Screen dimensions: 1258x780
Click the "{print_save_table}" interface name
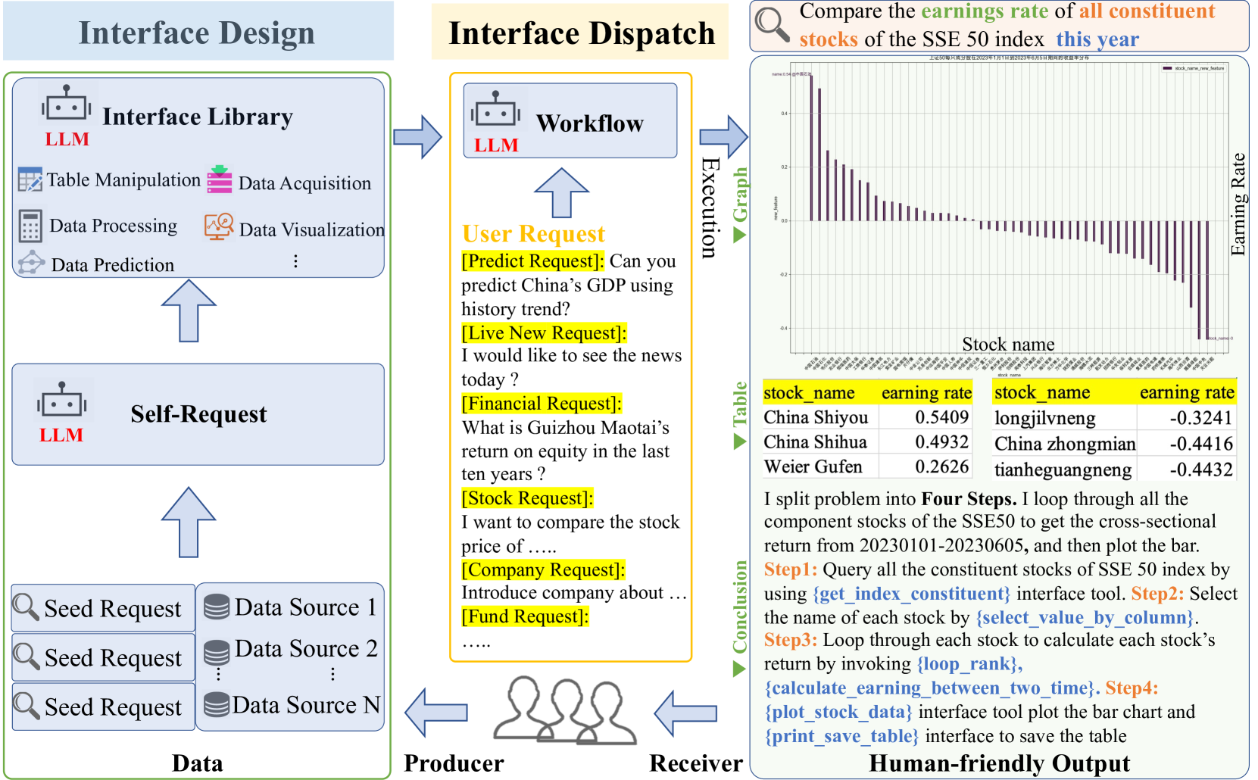[841, 736]
